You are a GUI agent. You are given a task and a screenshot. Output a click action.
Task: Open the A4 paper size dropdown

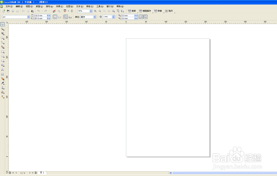click(28, 17)
